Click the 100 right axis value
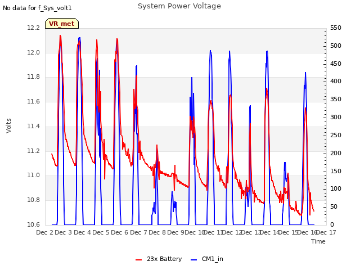 (x=336, y=189)
